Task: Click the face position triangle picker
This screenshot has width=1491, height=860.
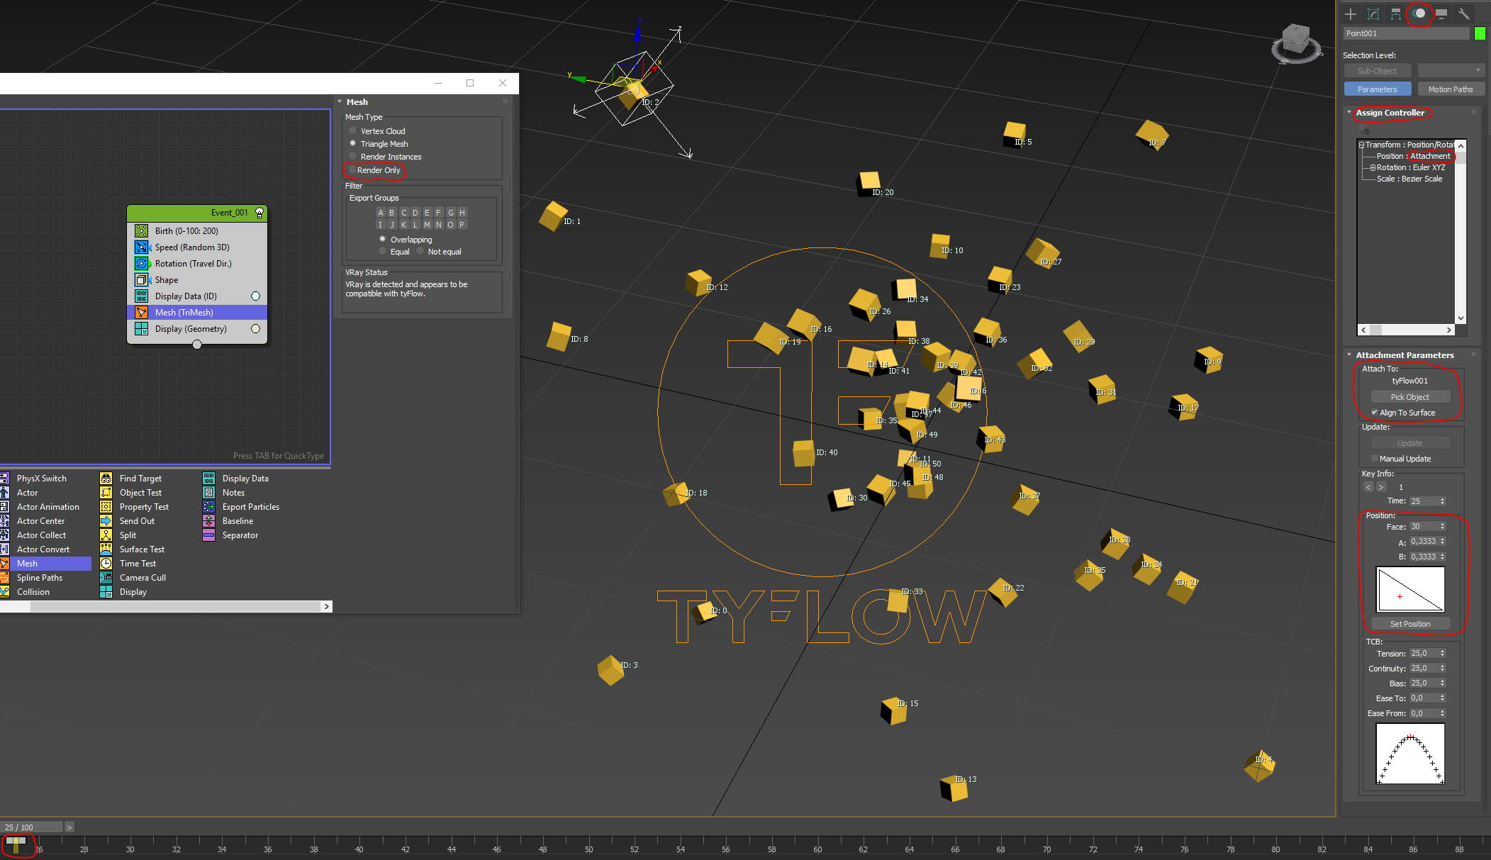Action: (x=1410, y=589)
